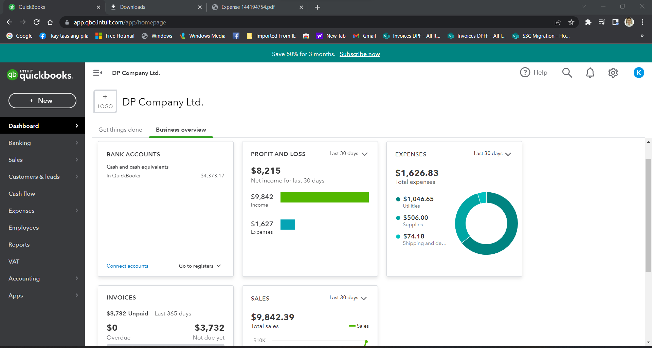Viewport: 652px width, 348px height.
Task: Collapse the left navigation menu icon
Action: tap(98, 73)
